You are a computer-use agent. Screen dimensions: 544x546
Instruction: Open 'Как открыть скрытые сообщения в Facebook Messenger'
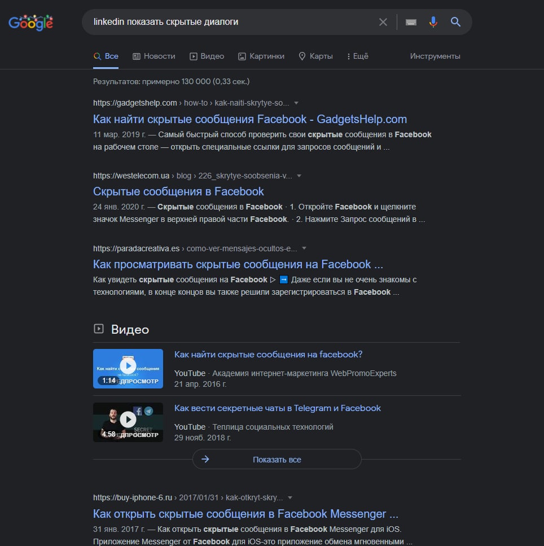pyautogui.click(x=245, y=514)
